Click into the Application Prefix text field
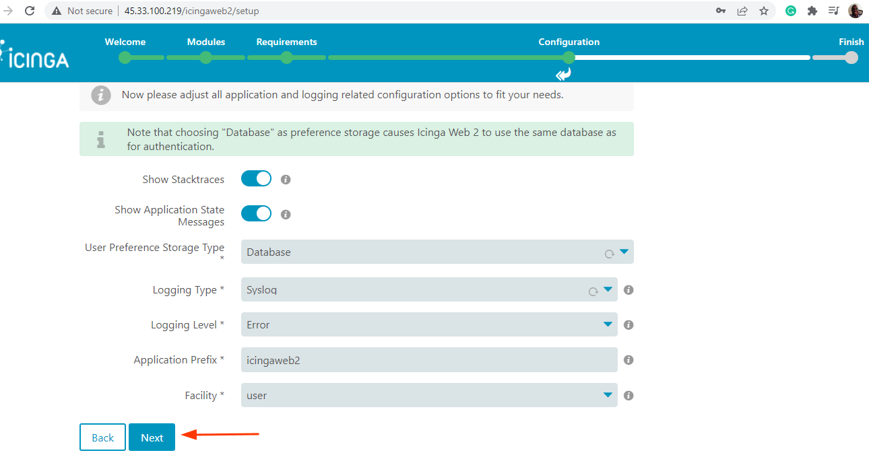869x461 pixels. point(428,360)
